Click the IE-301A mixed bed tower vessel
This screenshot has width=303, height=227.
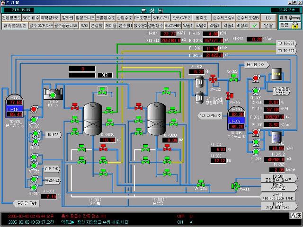pyautogui.click(x=93, y=119)
